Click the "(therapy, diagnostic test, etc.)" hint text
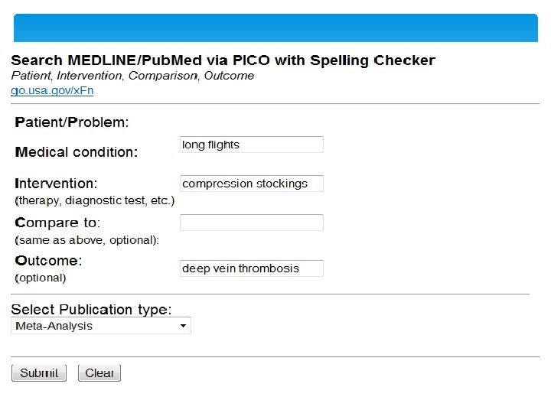This screenshot has width=551, height=413. pos(95,201)
